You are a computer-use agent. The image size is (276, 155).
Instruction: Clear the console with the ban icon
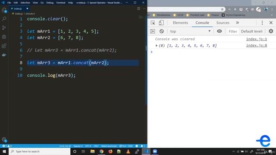[x=162, y=31]
